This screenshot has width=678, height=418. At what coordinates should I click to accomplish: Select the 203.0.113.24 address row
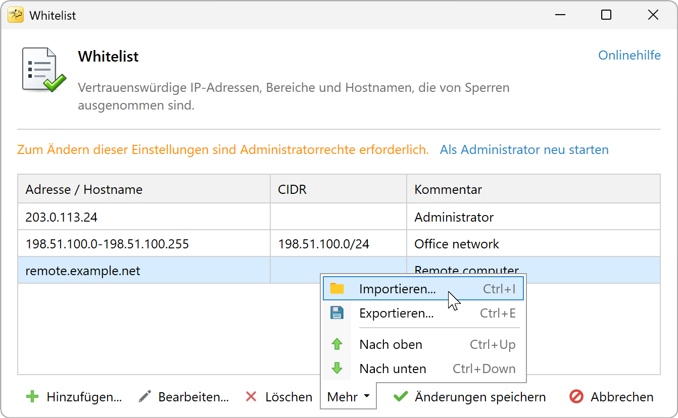339,217
